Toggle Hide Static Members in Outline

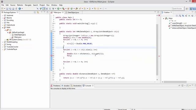(x=186, y=16)
